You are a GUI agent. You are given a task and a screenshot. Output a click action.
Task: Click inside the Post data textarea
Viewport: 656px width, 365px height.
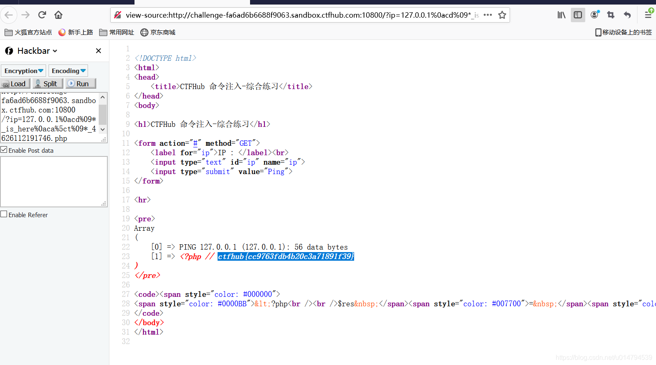point(54,181)
